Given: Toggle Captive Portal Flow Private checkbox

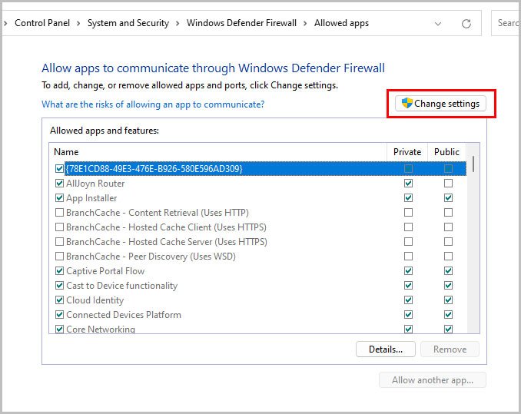Looking at the screenshot, I should 408,271.
